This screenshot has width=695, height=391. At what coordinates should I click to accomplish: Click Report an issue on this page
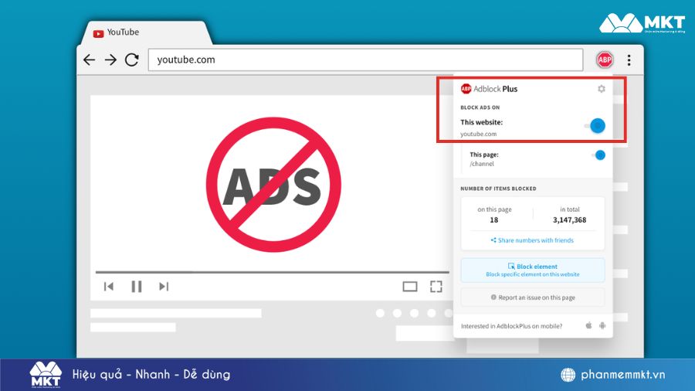[533, 297]
